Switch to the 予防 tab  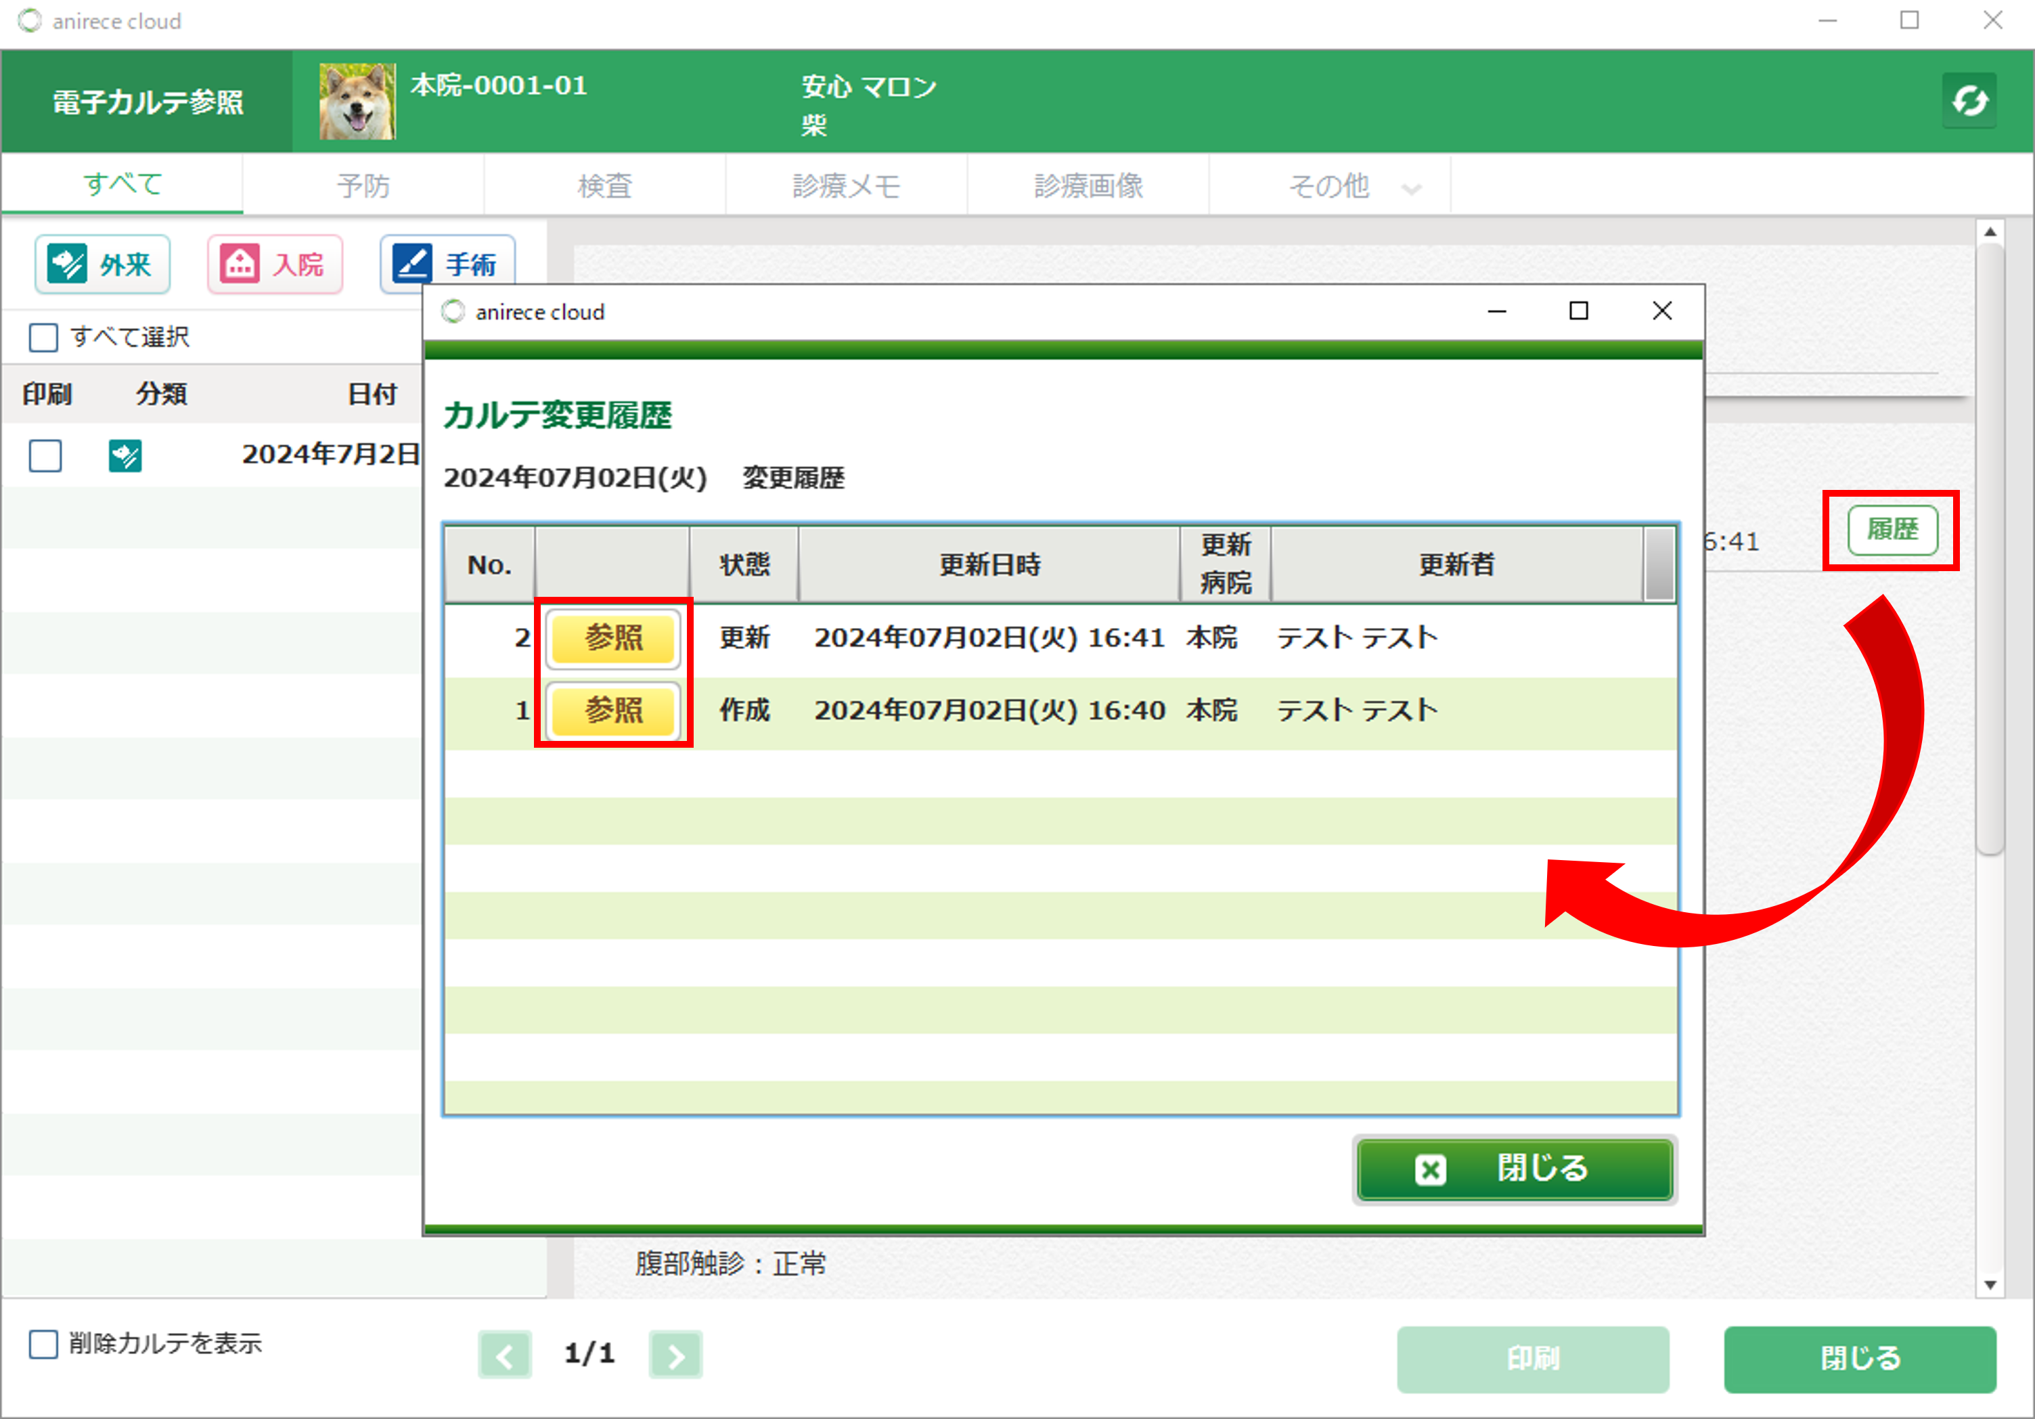click(x=363, y=185)
